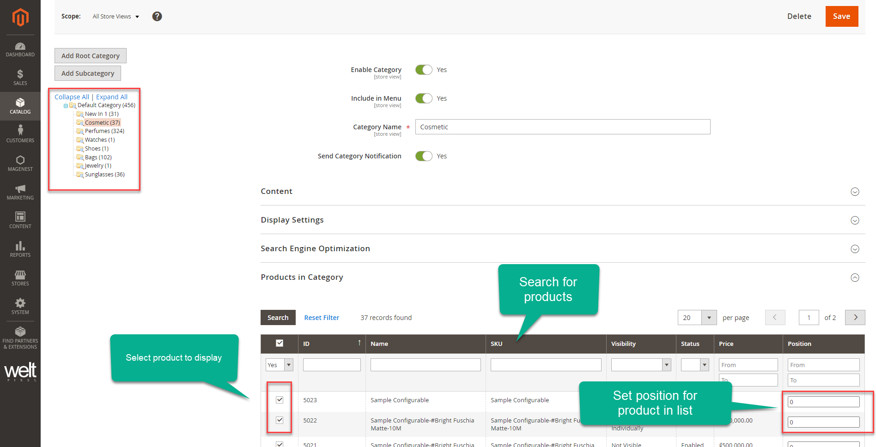
Task: Click the Collapse All link
Action: (72, 97)
